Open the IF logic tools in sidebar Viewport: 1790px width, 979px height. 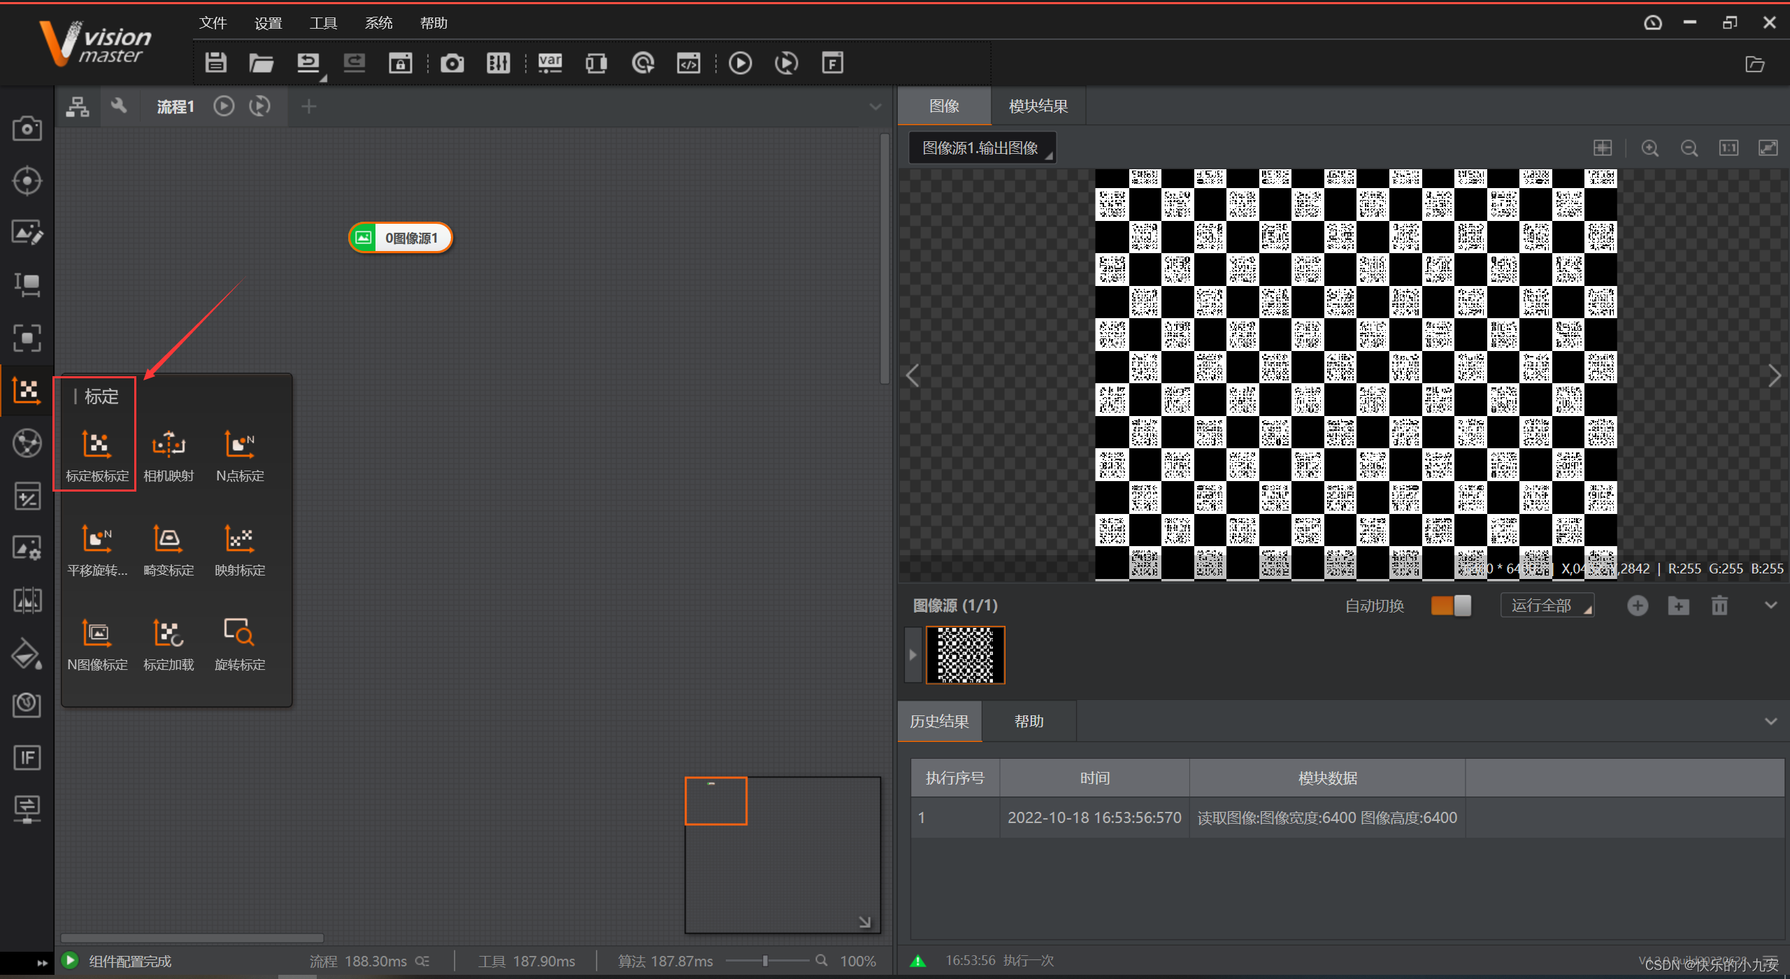(27, 757)
